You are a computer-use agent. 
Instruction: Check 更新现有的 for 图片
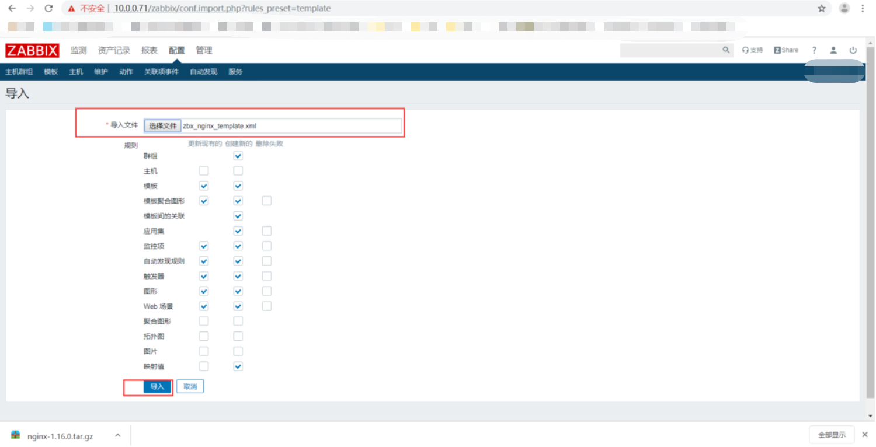pos(204,351)
